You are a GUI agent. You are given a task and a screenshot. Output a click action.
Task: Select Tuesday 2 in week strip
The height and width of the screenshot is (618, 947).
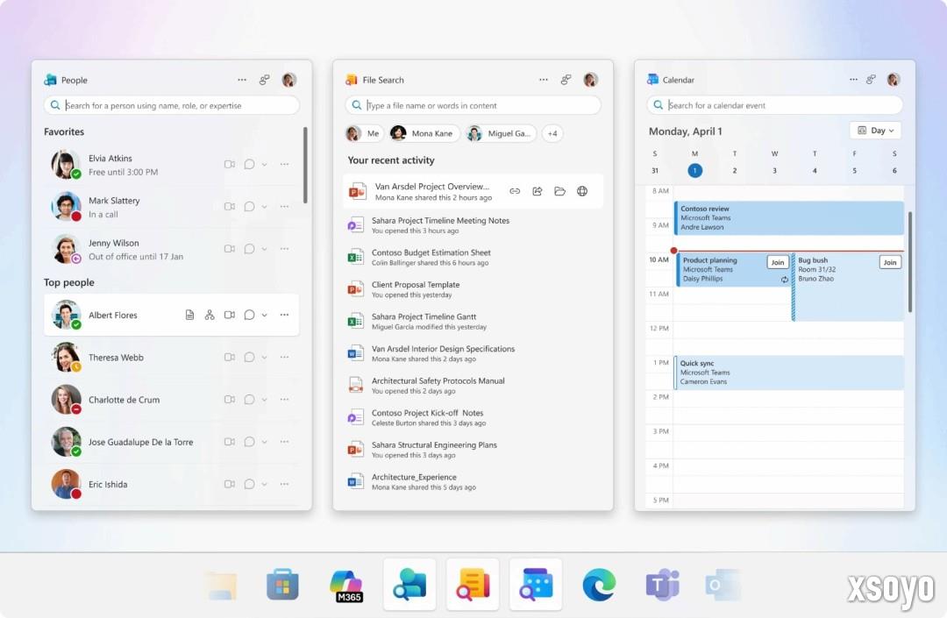point(735,171)
